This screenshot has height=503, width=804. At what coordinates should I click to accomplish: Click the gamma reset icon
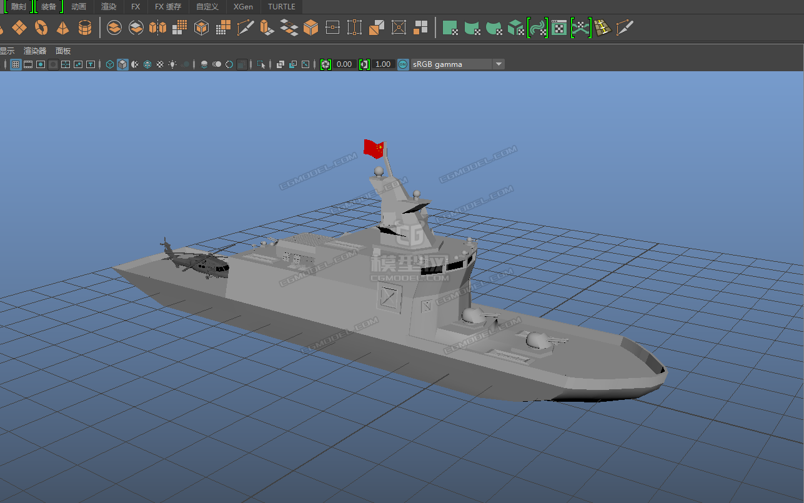tap(365, 64)
